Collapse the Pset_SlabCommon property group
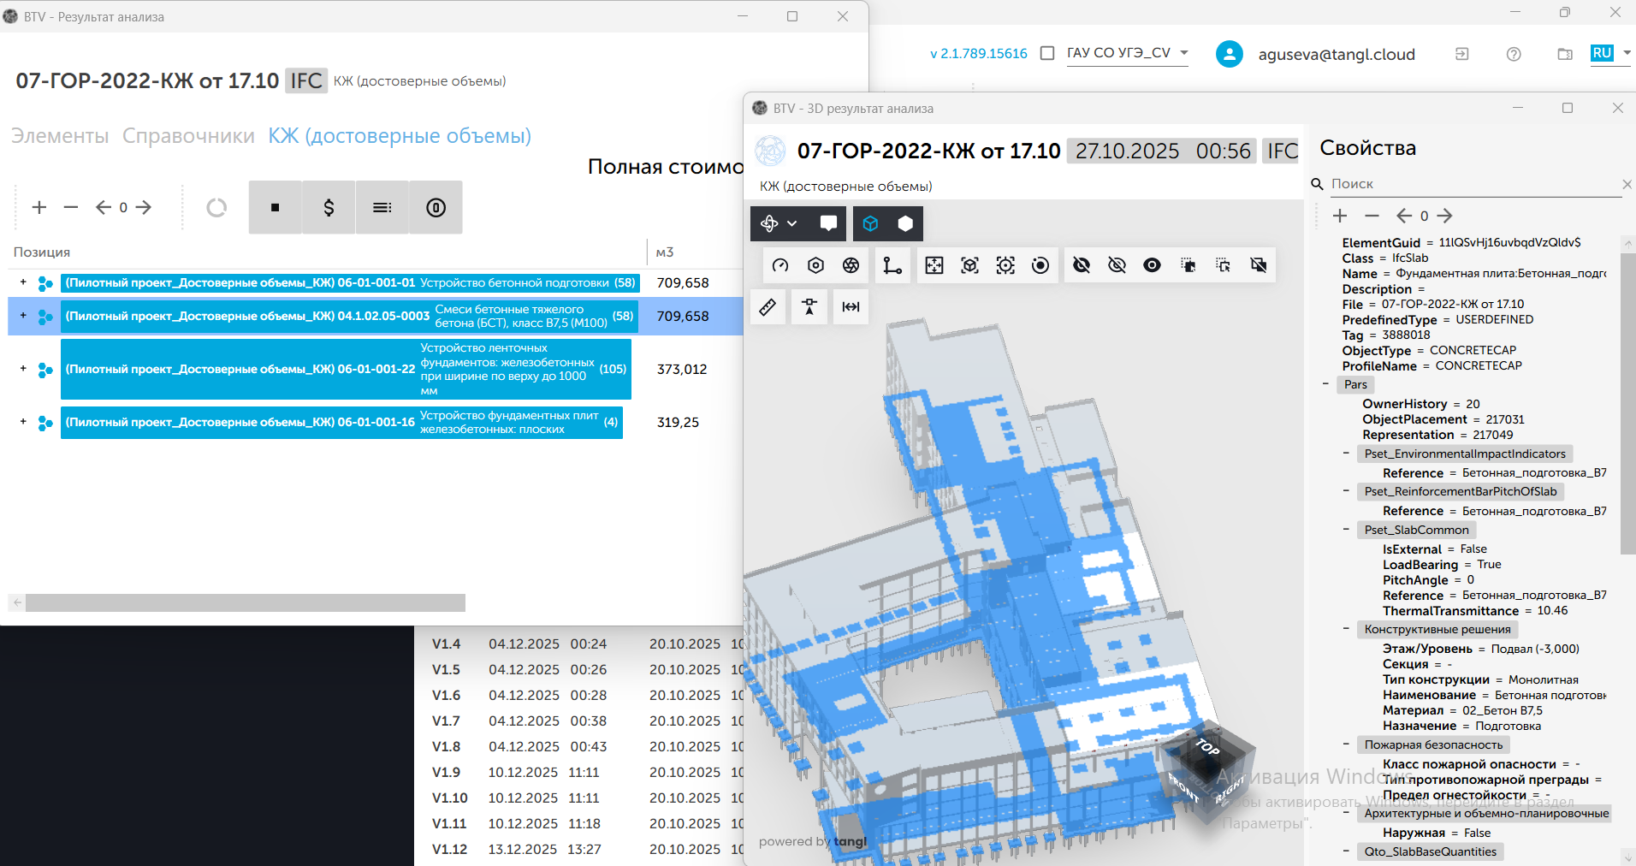This screenshot has width=1636, height=866. tap(1346, 530)
